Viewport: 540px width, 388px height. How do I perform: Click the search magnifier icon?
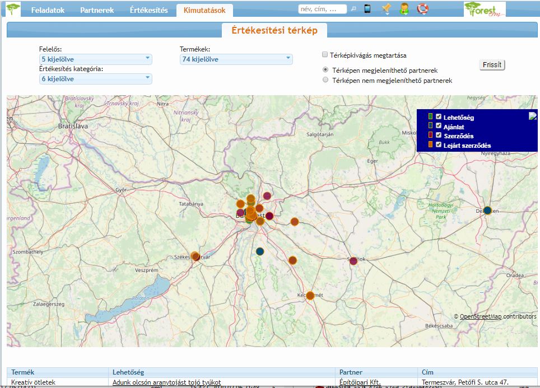[353, 9]
